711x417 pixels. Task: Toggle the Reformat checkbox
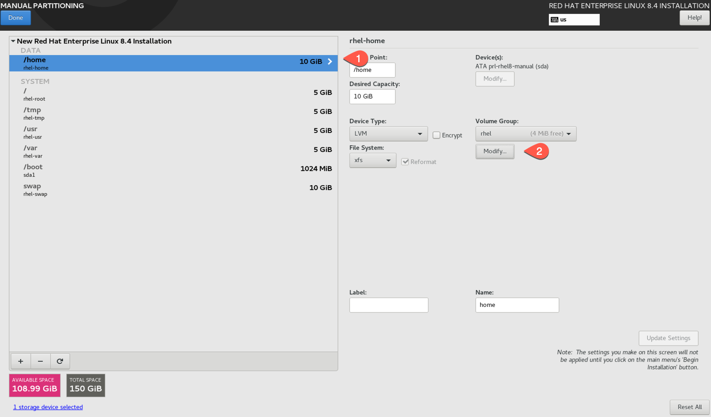click(405, 162)
